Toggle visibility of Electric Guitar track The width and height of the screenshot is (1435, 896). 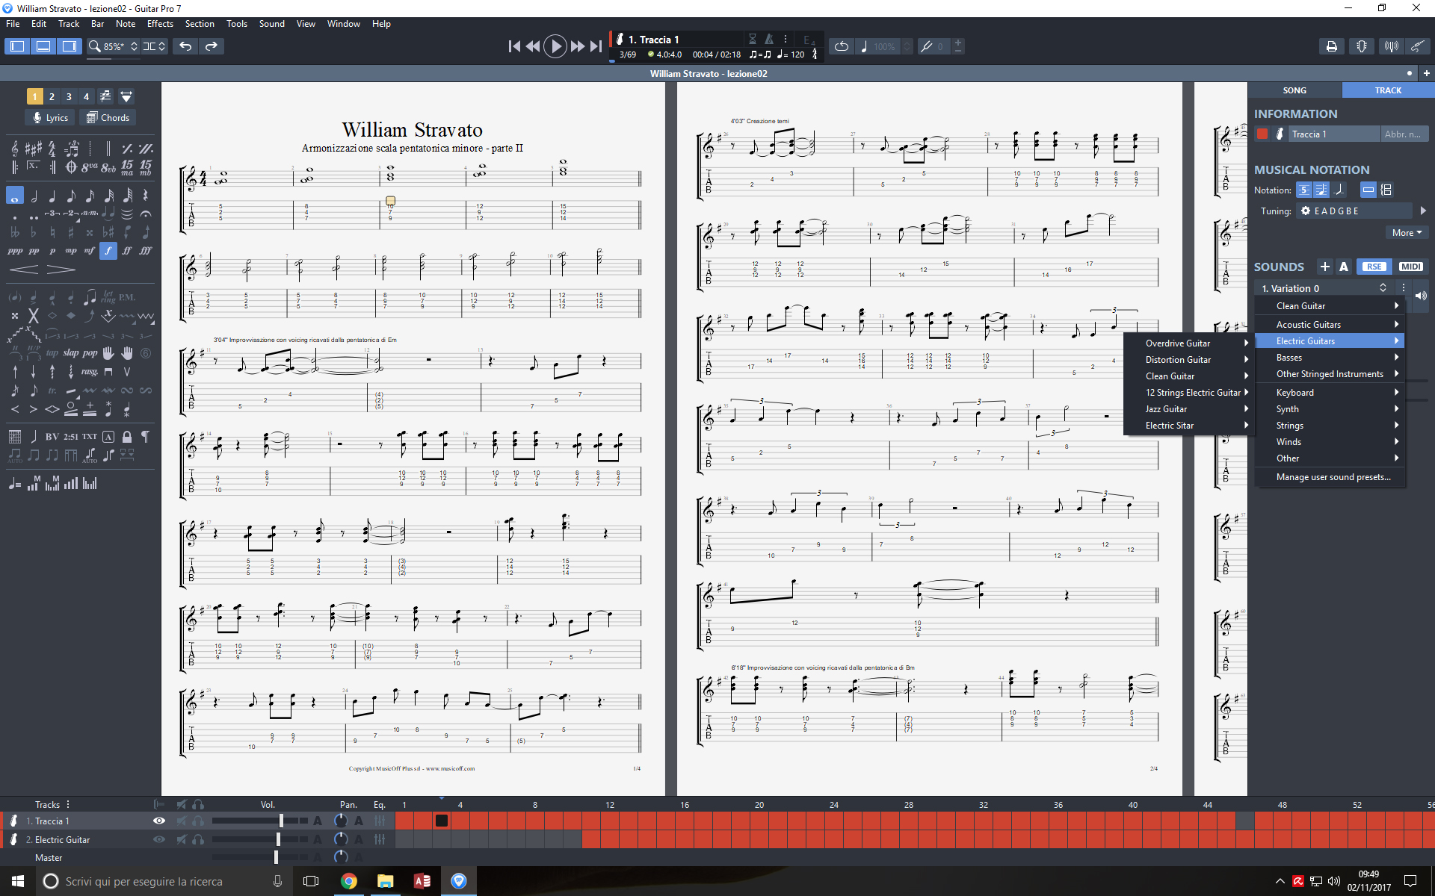(159, 839)
